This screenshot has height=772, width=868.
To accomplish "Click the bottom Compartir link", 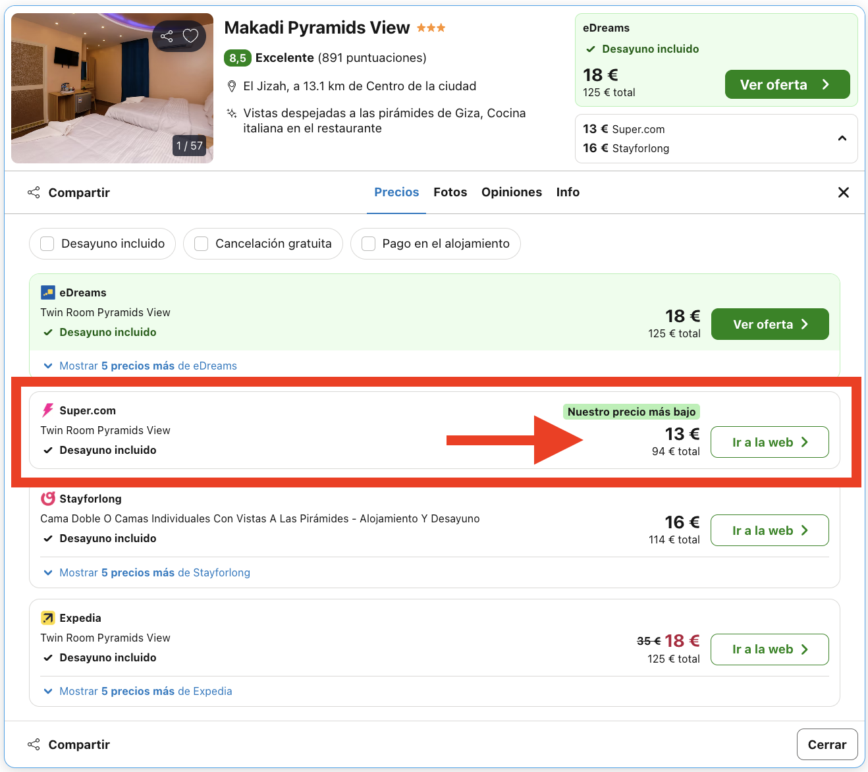I will point(79,744).
